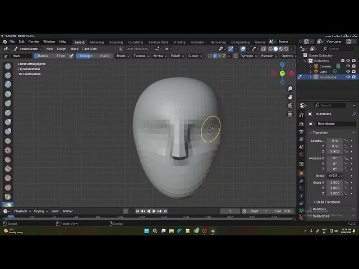This screenshot has width=359, height=269.
Task: Toggle render camera icon for Roundcube
Action: coord(353,77)
